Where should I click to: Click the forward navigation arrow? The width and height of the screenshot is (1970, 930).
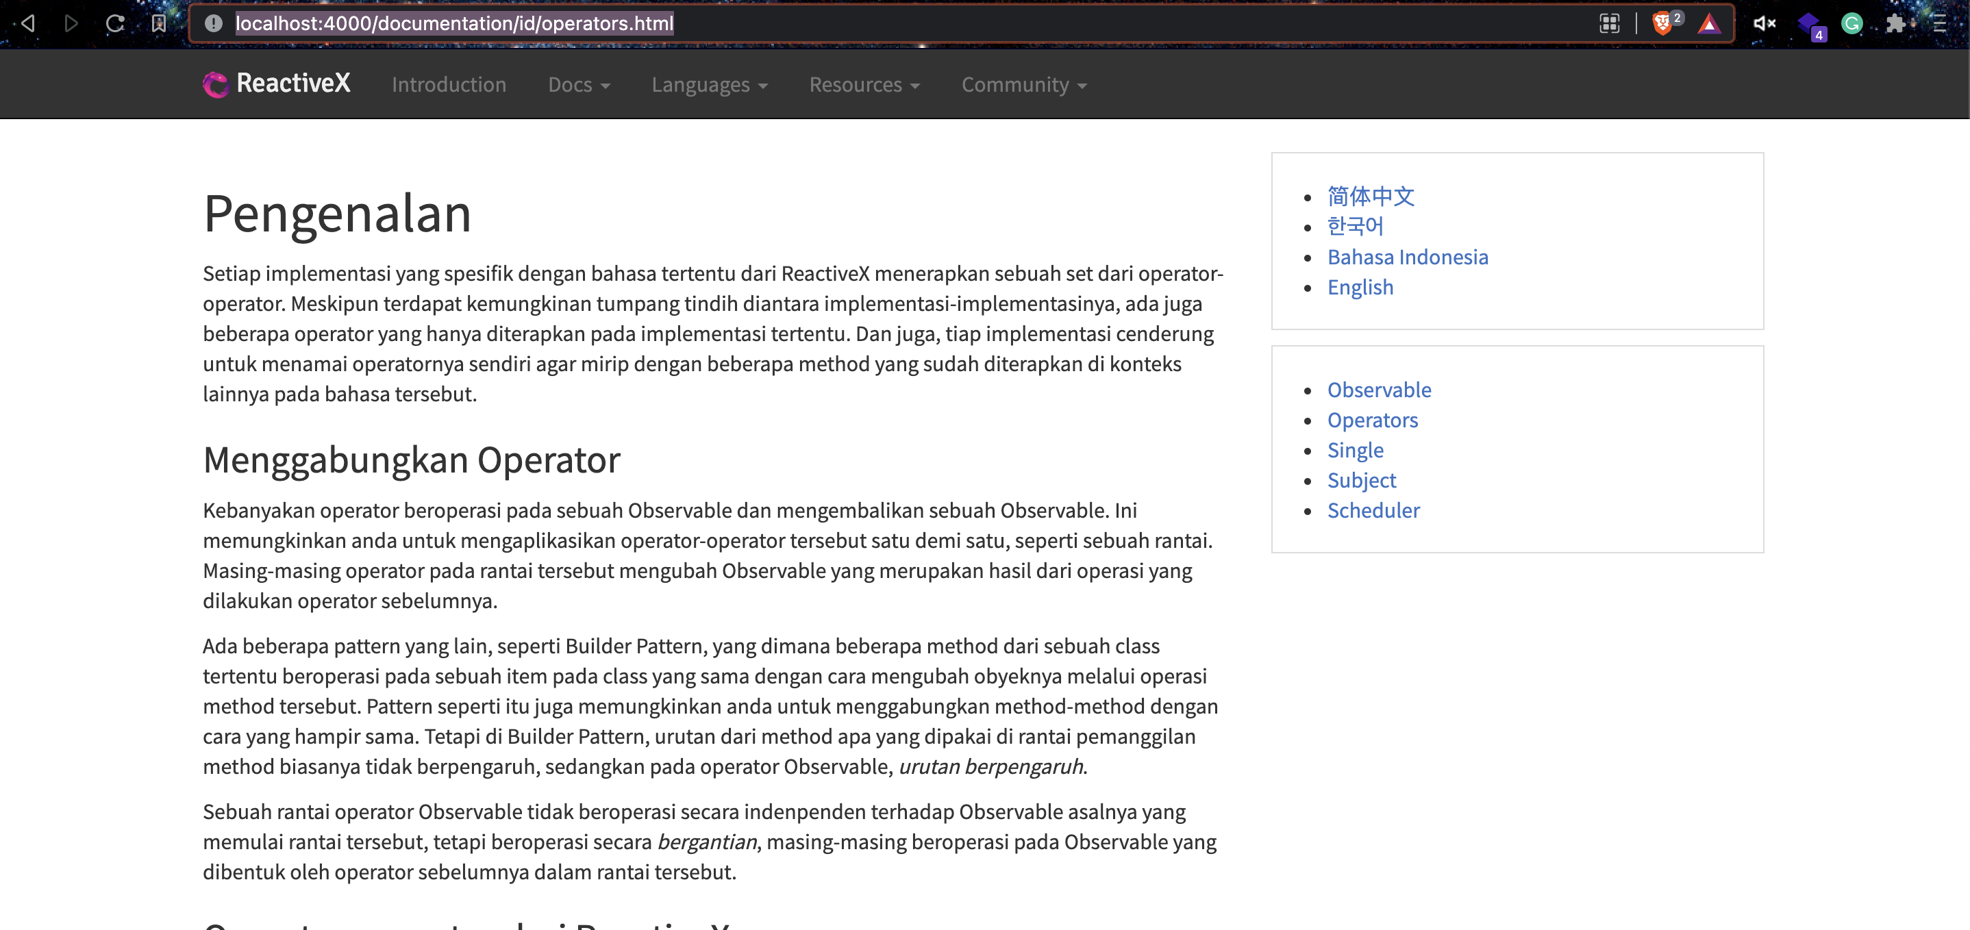point(71,24)
